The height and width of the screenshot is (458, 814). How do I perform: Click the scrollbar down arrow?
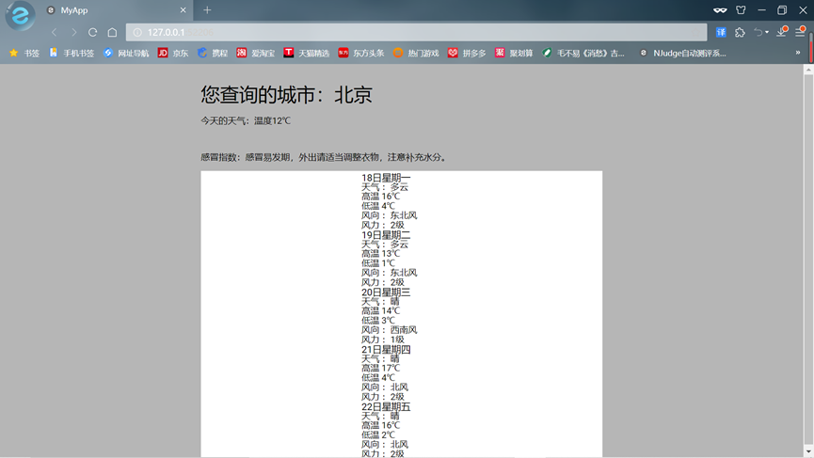808,452
